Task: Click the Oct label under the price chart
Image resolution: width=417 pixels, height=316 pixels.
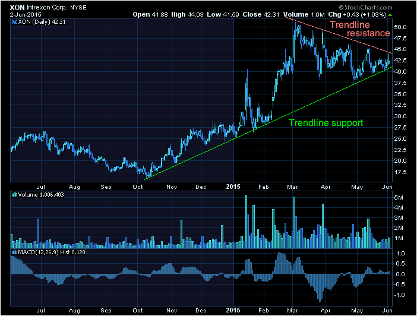Action: [138, 187]
